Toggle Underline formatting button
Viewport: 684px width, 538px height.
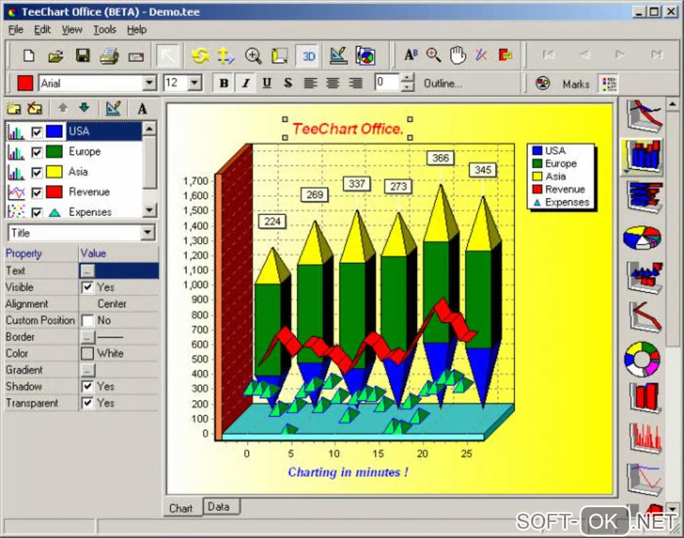pos(267,83)
